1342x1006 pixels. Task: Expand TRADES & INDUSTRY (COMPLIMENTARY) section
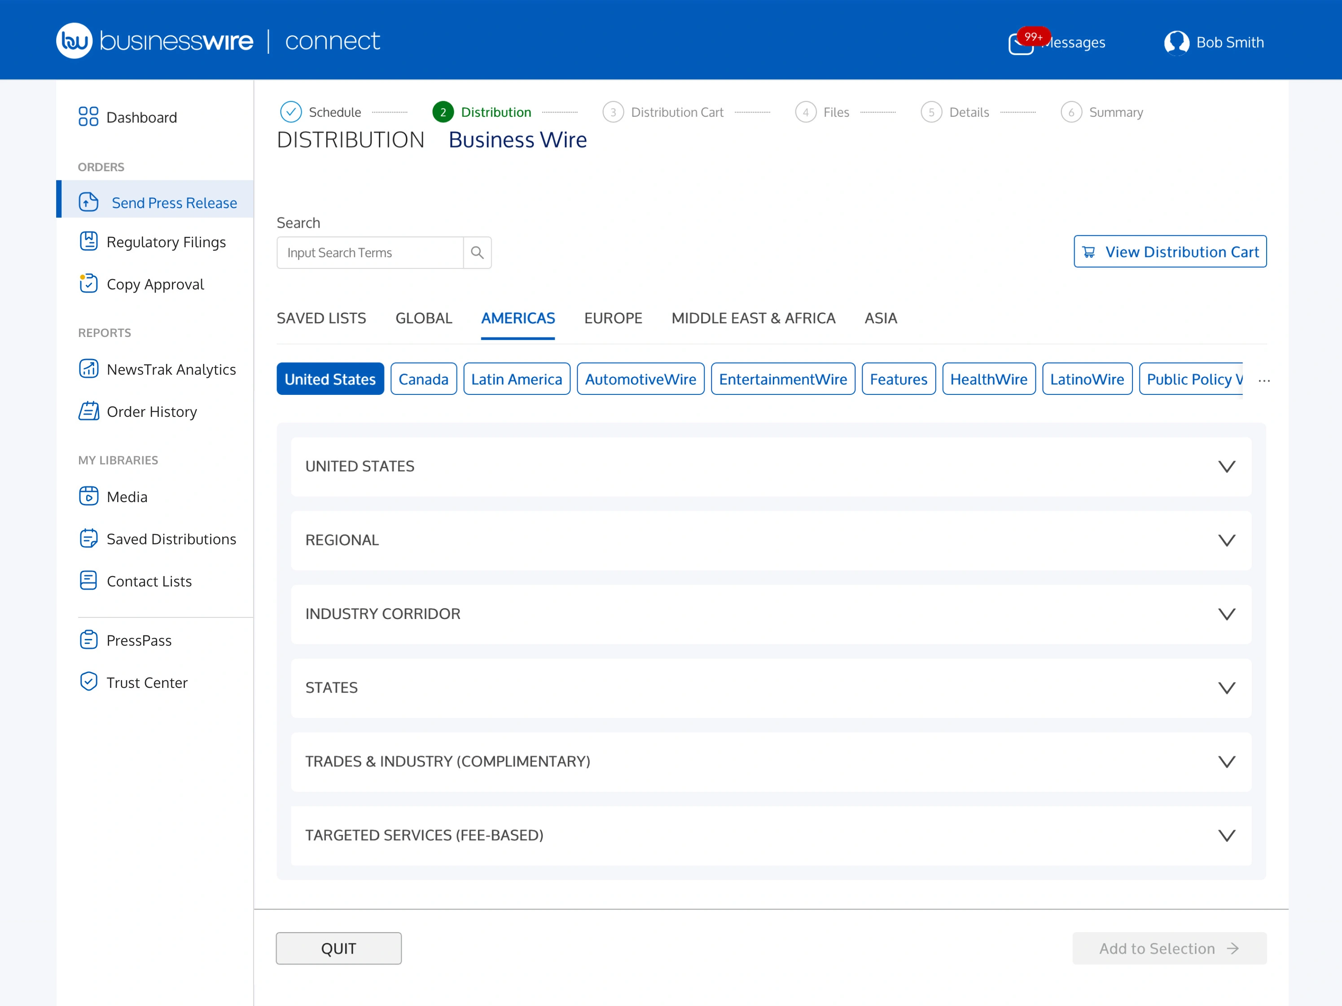[x=771, y=761]
